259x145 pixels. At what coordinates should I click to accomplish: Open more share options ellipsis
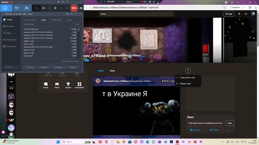229,130
